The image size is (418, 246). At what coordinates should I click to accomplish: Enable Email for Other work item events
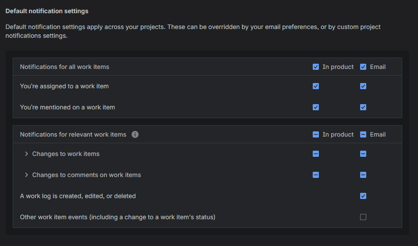pyautogui.click(x=363, y=217)
